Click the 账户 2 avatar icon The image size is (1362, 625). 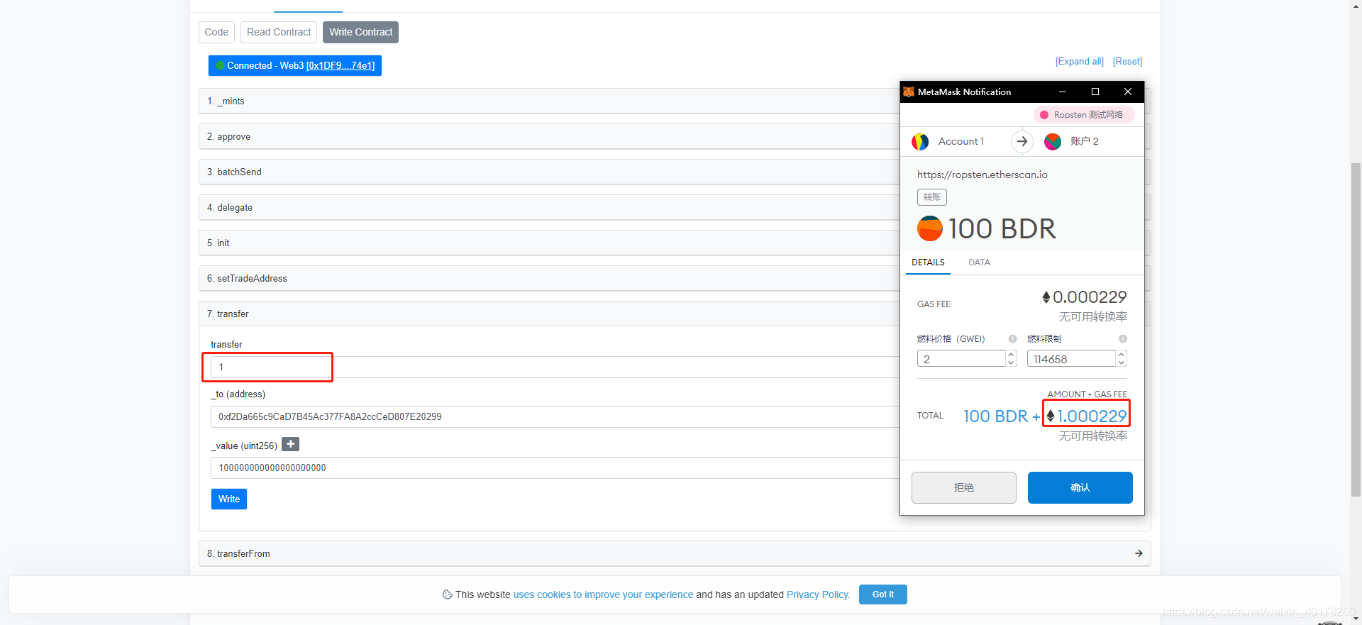coord(1053,142)
